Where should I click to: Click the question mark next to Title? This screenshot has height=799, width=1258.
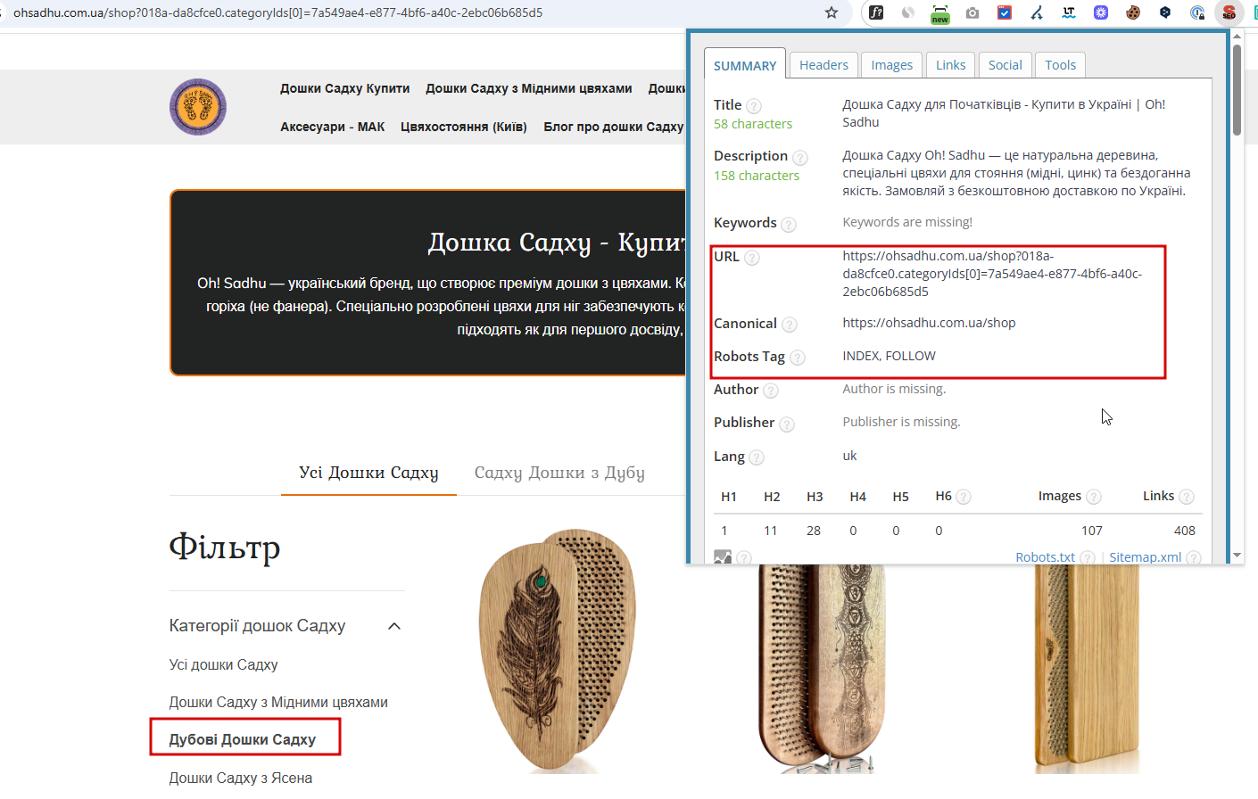click(754, 106)
